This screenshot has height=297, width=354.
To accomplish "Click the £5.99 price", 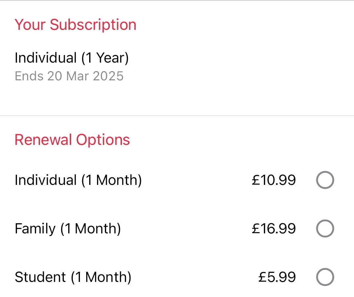I will [277, 277].
